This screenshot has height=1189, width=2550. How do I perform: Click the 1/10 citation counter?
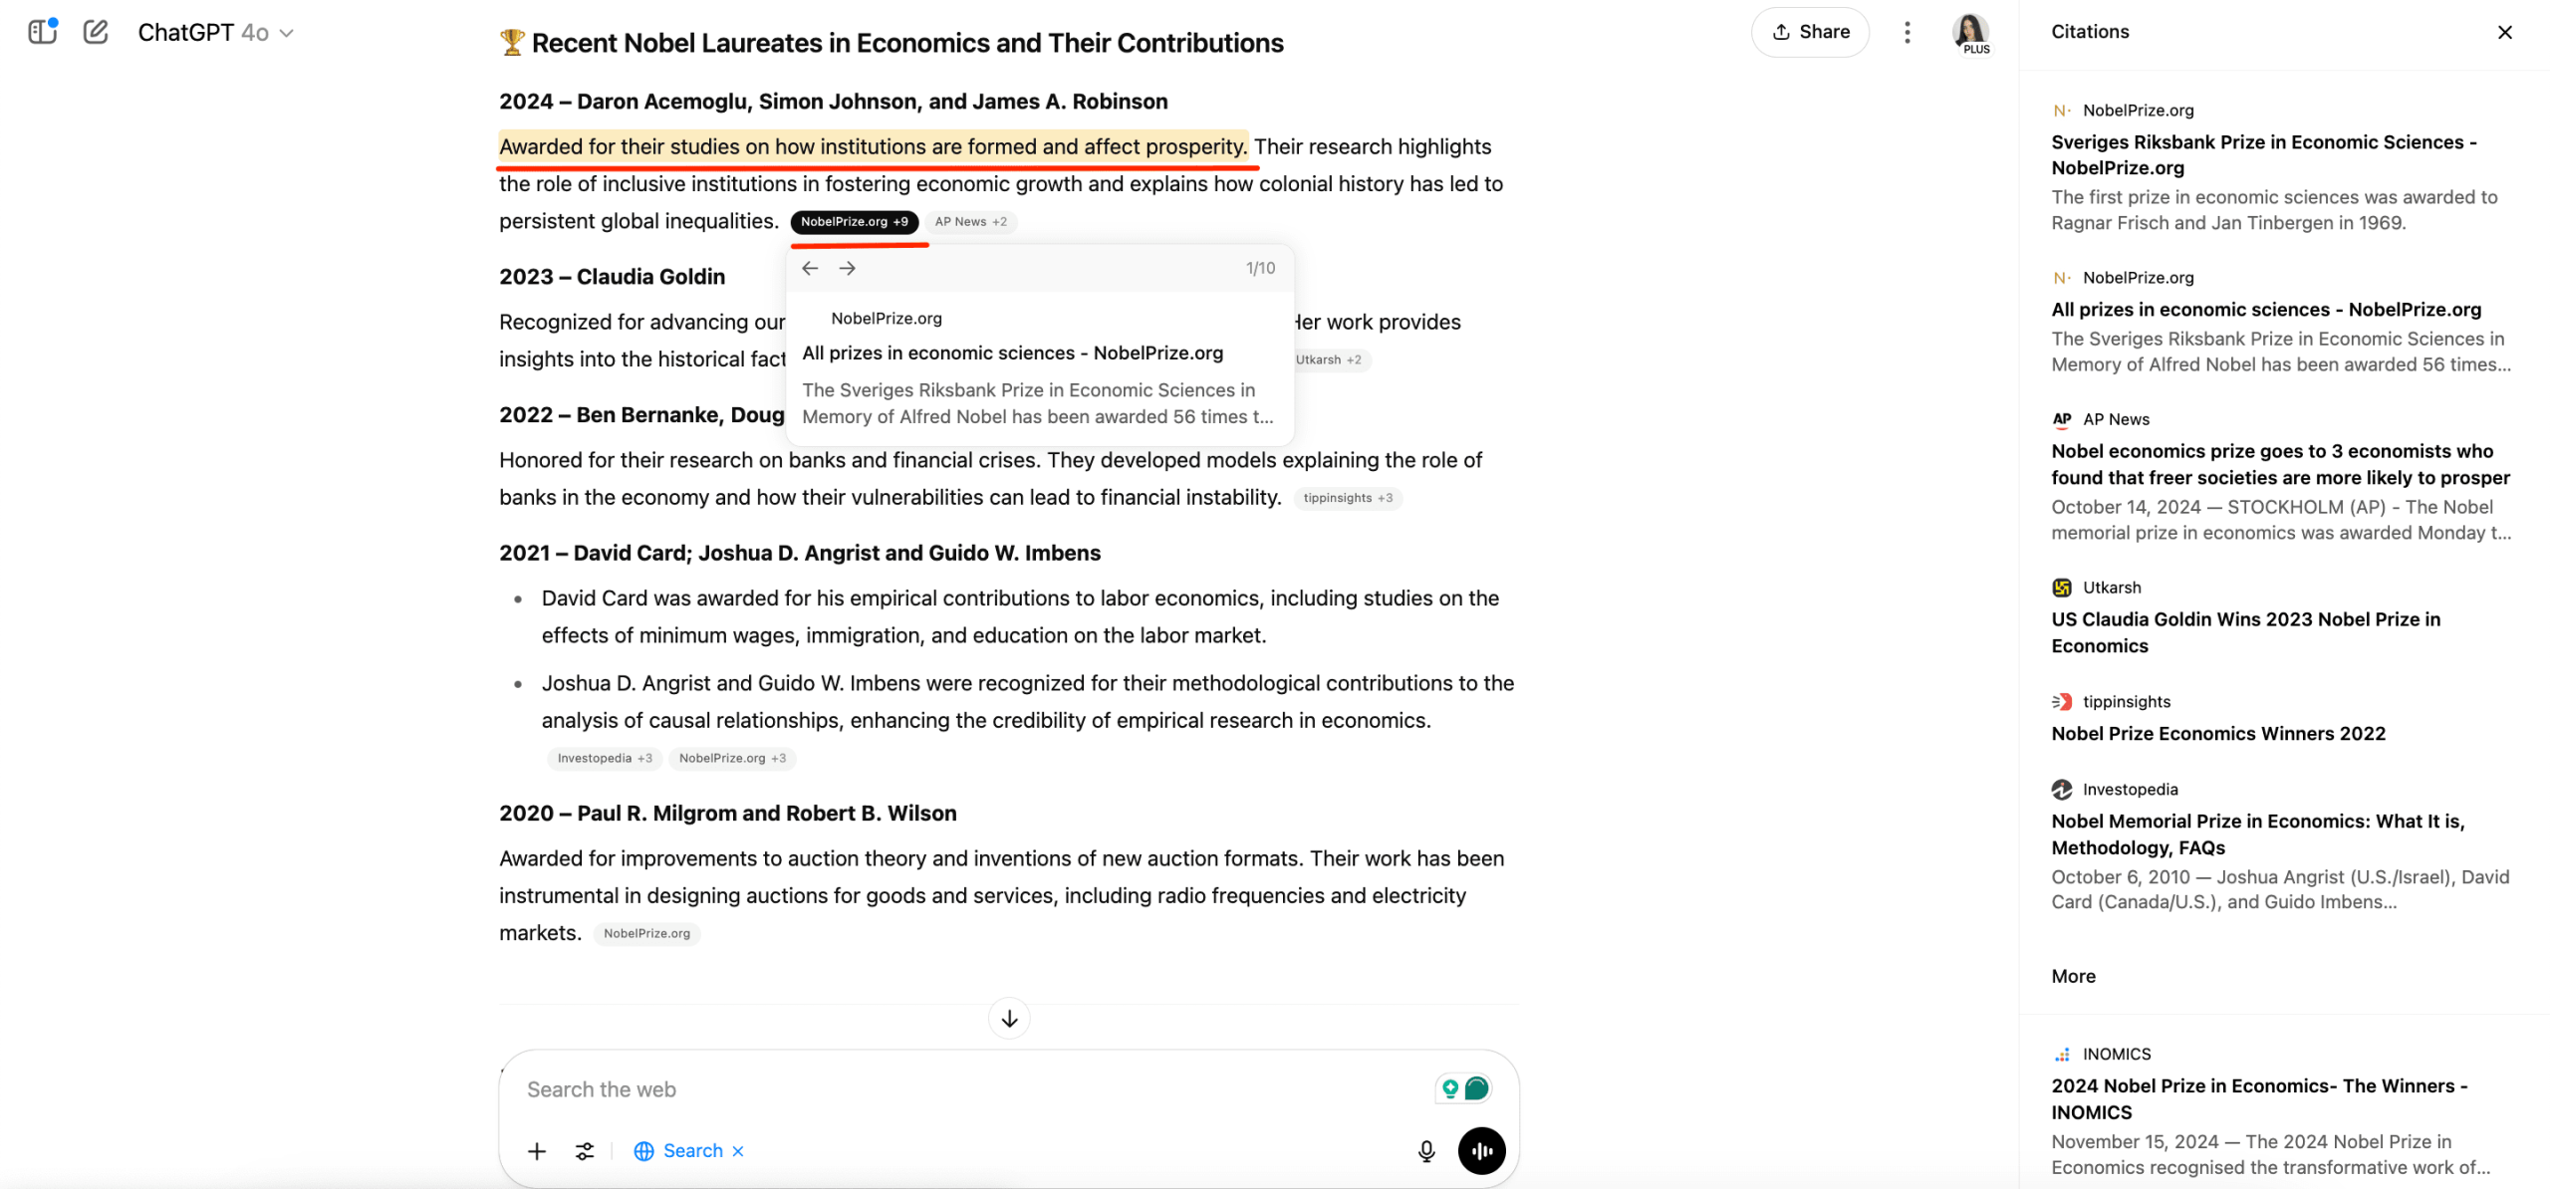click(x=1259, y=268)
